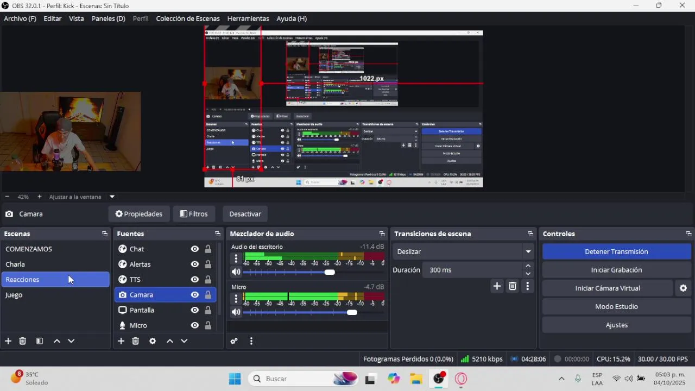Click the Windows Start button

coord(235,379)
